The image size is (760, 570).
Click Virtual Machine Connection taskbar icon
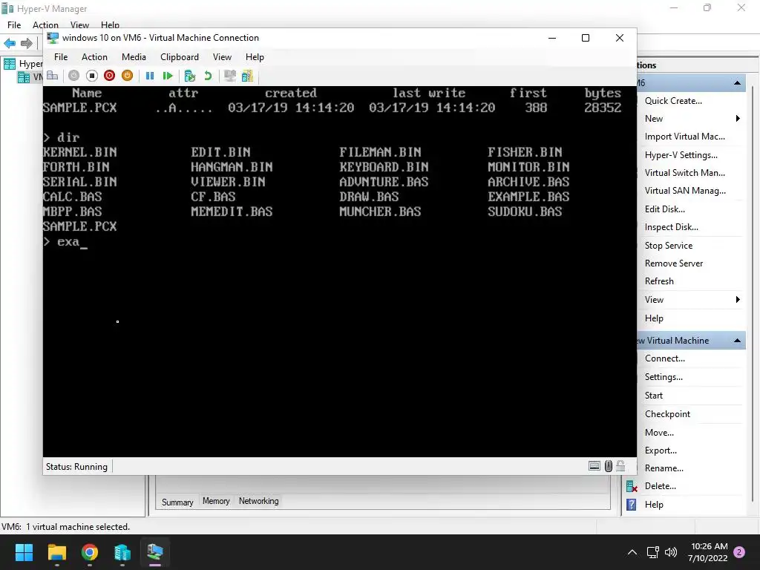click(155, 552)
